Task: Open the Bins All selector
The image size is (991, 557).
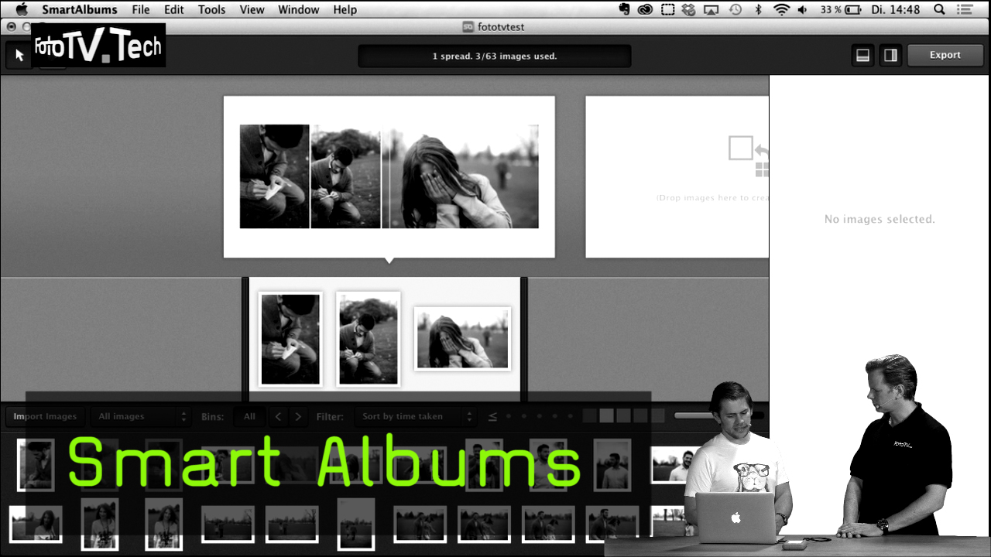Action: click(x=249, y=416)
